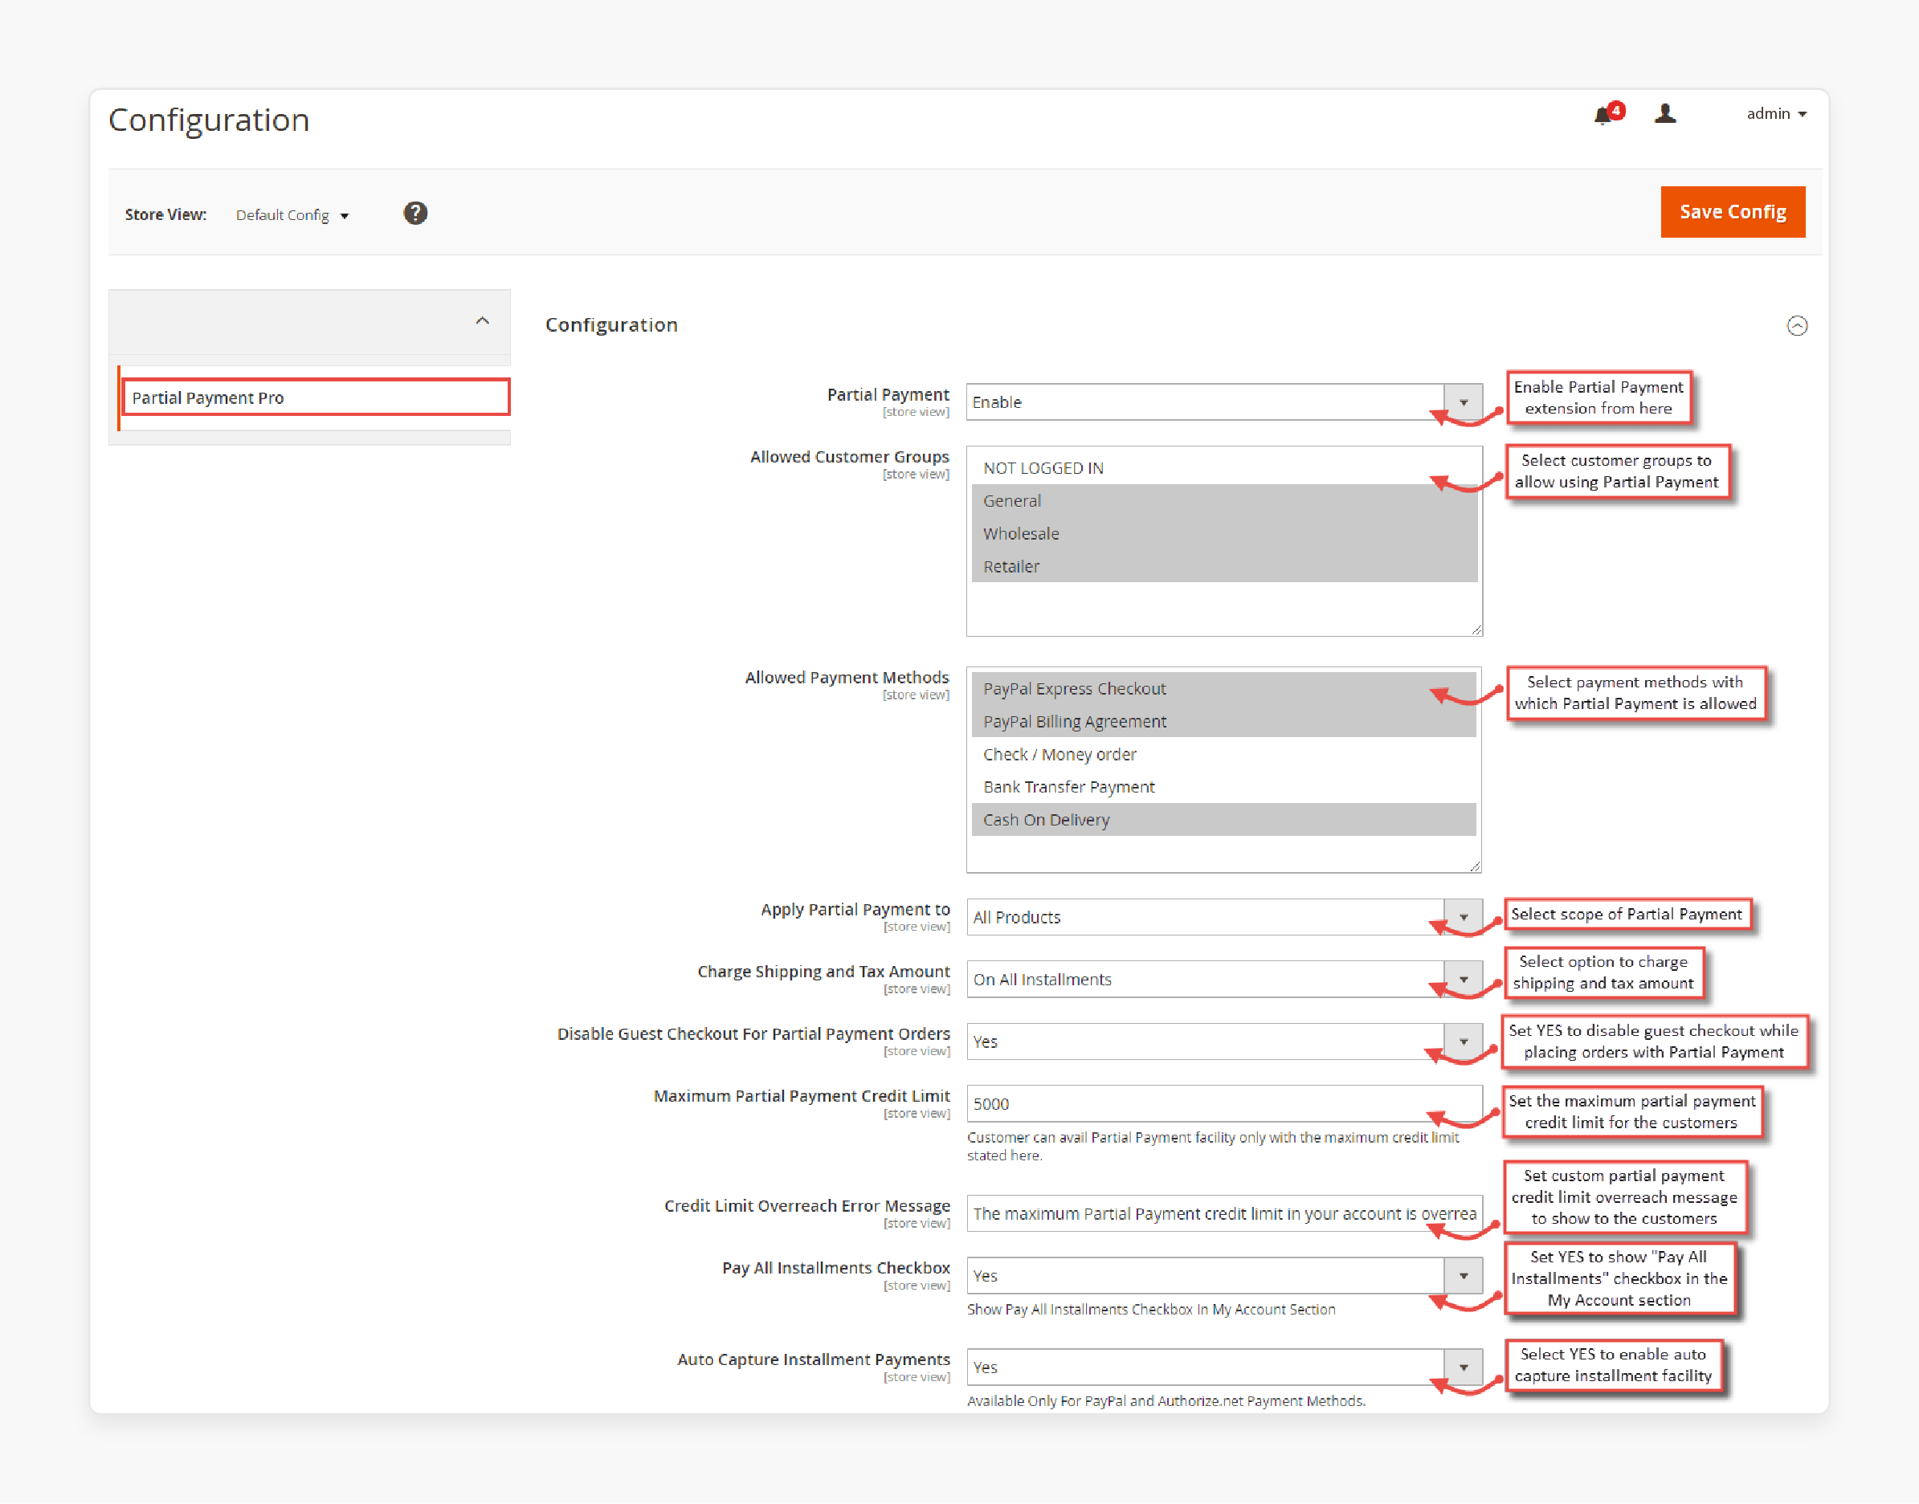Open Pay All Installments Checkbox dropdown
1919x1504 pixels.
[x=1223, y=1276]
